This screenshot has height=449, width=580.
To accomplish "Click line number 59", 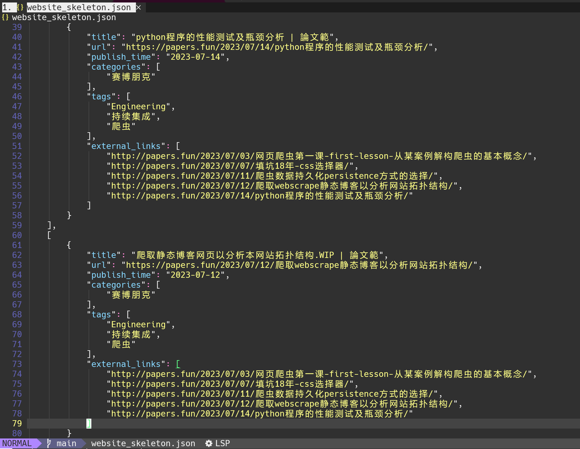I will click(17, 225).
